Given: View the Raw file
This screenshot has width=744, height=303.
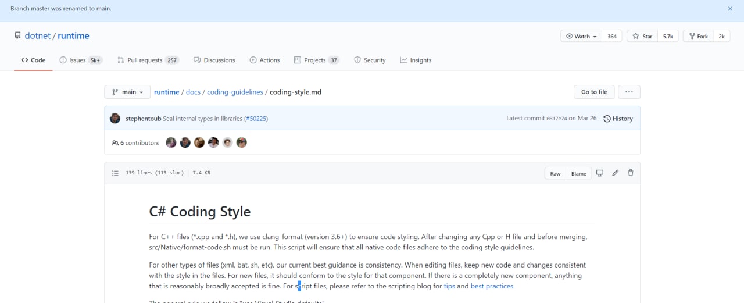Looking at the screenshot, I should 556,173.
